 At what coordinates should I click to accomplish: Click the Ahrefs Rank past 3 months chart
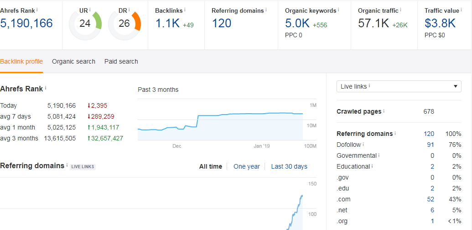220,120
